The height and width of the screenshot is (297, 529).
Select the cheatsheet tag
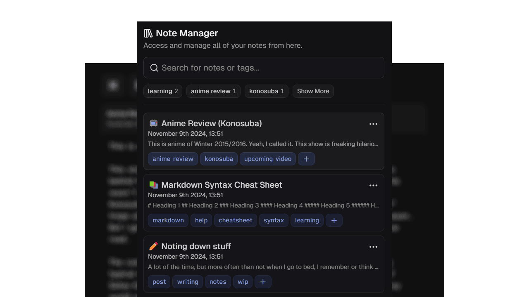(x=235, y=220)
